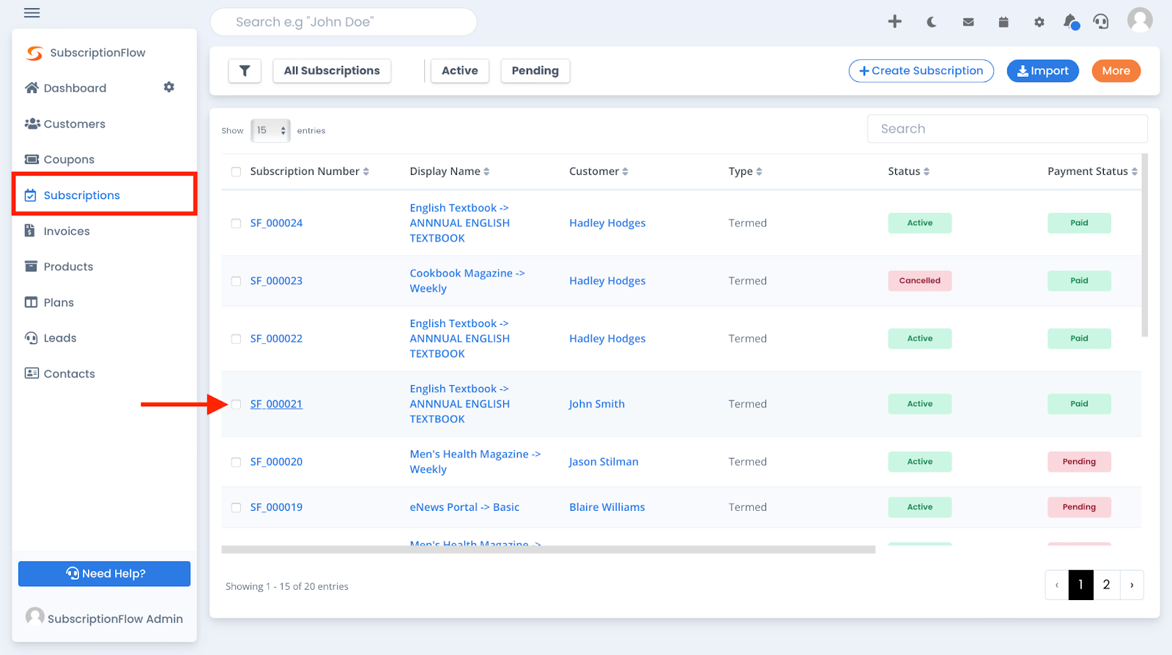Click the Coupons ticket icon
Viewport: 1172px width, 655px height.
pos(31,160)
